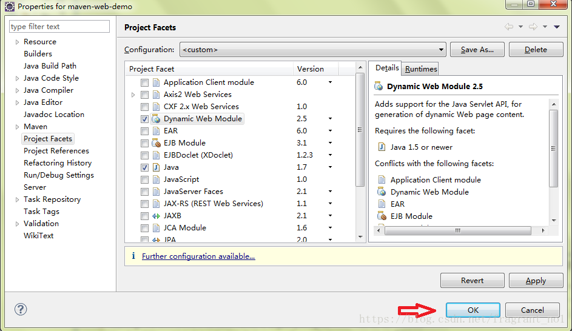Click the EJB Module conflict icon in Details
This screenshot has width=572, height=331.
(x=382, y=216)
